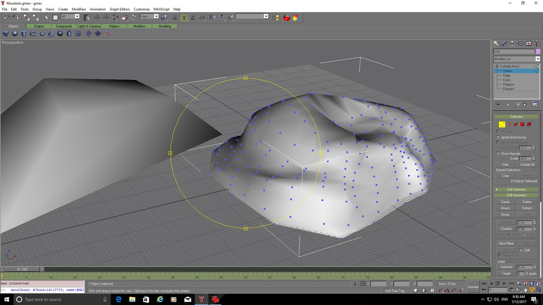Click the Mirror Selected Objects tool
The image size is (543, 305).
pyautogui.click(x=213, y=17)
